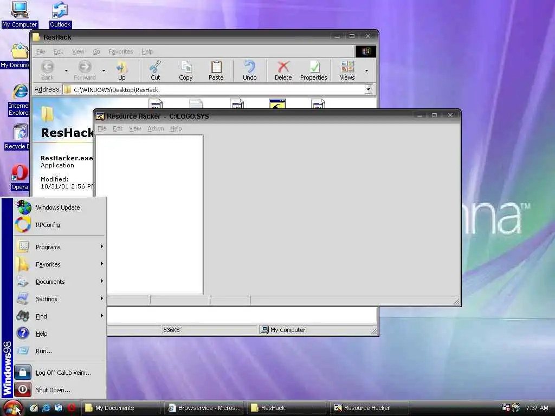Viewport: 555px width, 416px height.
Task: Open the Action menu in Resource Hacker
Action: (156, 128)
